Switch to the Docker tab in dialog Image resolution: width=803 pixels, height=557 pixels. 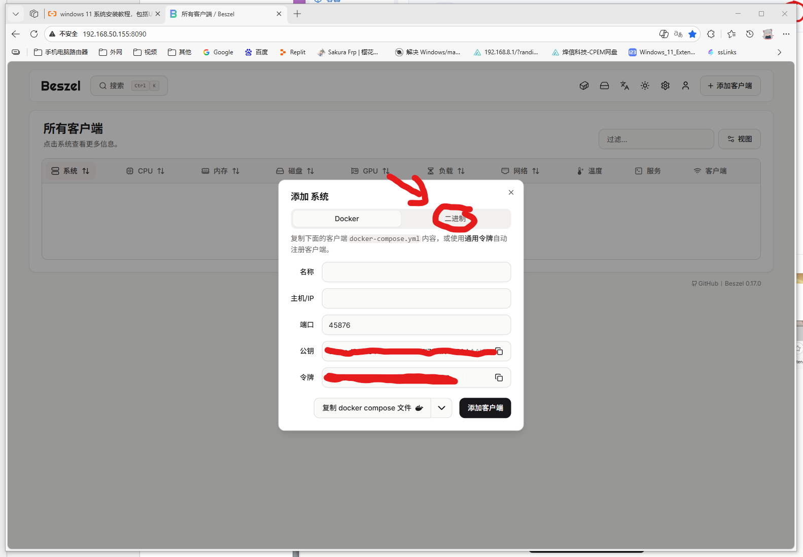(347, 219)
